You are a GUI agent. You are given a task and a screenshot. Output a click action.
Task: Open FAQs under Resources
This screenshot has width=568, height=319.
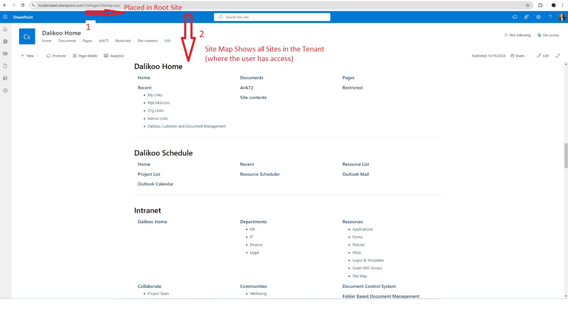[357, 253]
